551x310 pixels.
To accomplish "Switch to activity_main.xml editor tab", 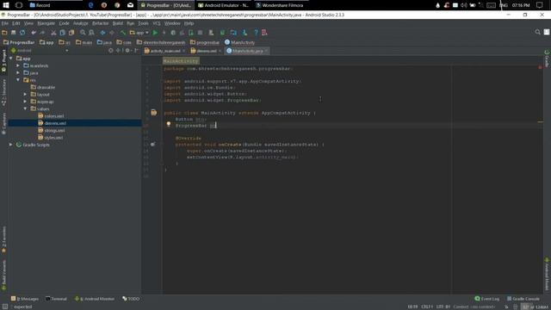I will pyautogui.click(x=165, y=51).
